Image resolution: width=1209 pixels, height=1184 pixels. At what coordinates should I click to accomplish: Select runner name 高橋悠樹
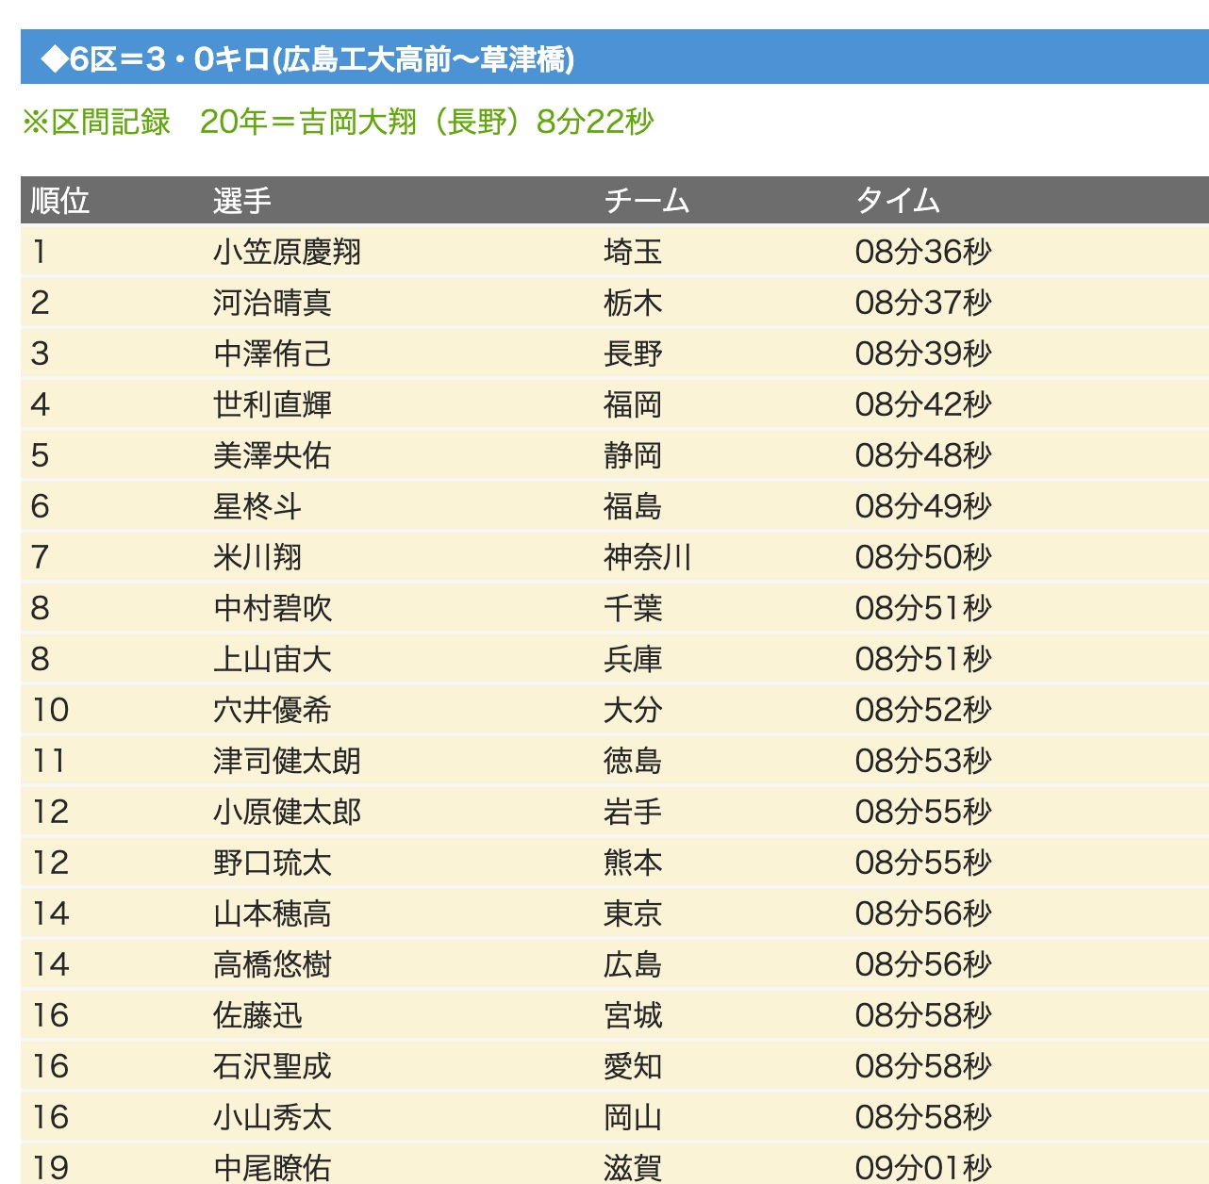(x=273, y=964)
